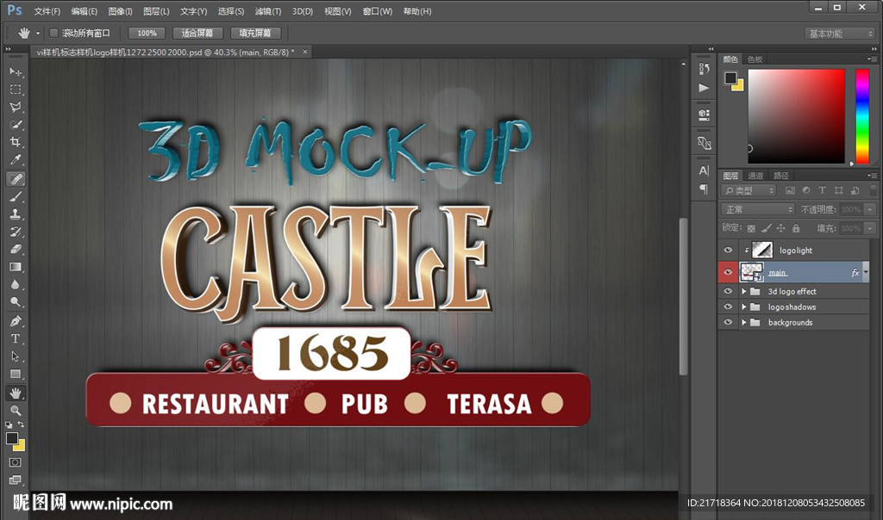This screenshot has height=520, width=883.
Task: Select the Quick Selection tool
Action: coord(16,124)
